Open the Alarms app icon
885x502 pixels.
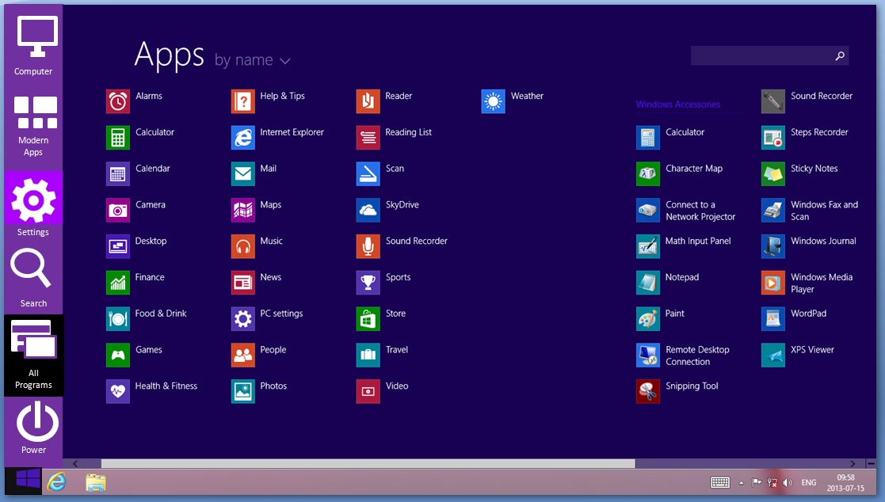[x=118, y=101]
